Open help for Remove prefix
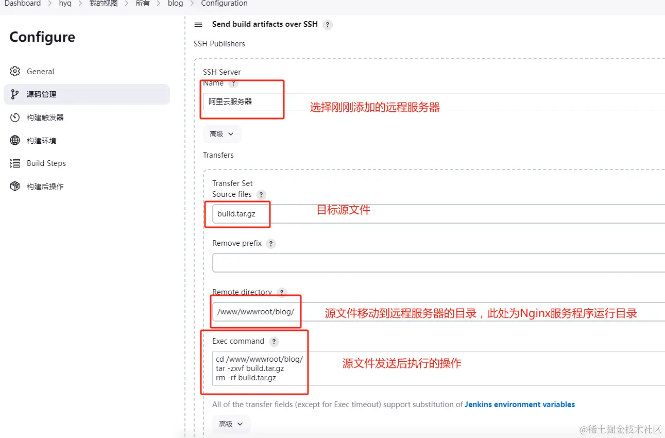Image resolution: width=665 pixels, height=438 pixels. [271, 244]
